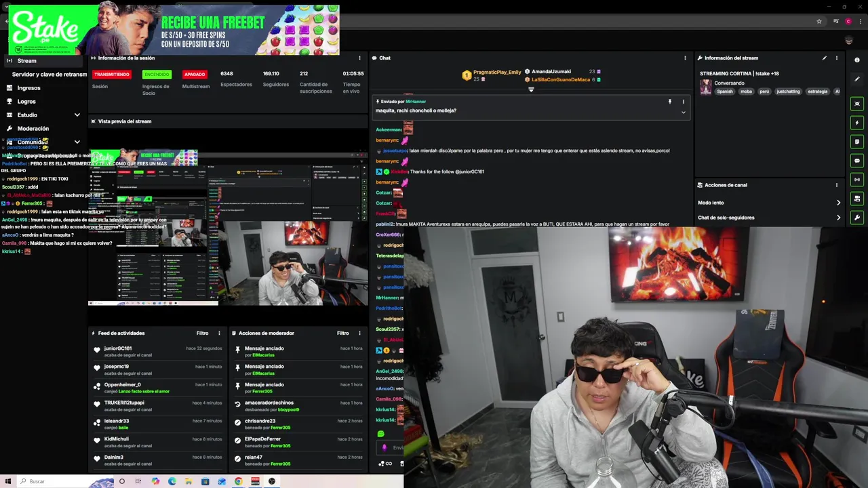868x488 pixels.
Task: Select chrisandre23 ban action row
Action: click(x=299, y=424)
